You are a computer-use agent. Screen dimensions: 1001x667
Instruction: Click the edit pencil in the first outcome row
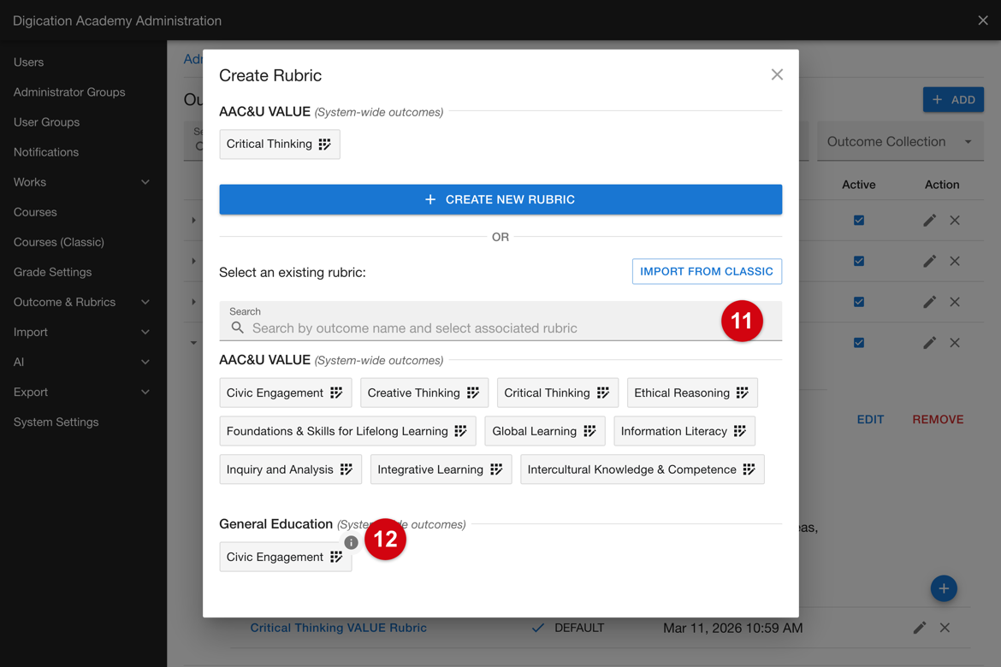pos(929,221)
